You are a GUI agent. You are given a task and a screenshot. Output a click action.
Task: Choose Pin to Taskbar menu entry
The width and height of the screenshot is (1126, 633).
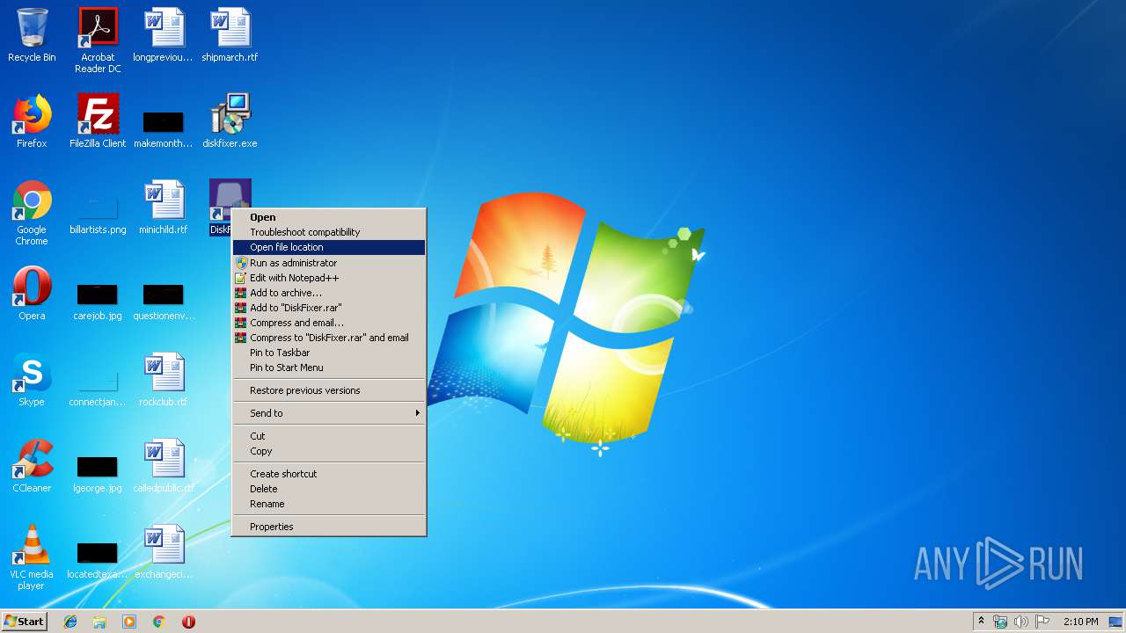(x=329, y=353)
